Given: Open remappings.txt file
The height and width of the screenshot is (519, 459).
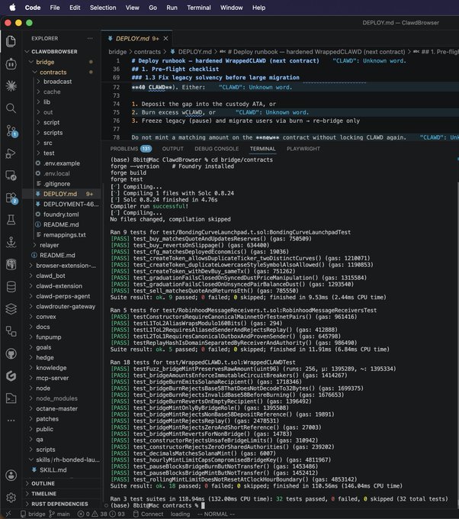Looking at the screenshot, I should pos(65,235).
